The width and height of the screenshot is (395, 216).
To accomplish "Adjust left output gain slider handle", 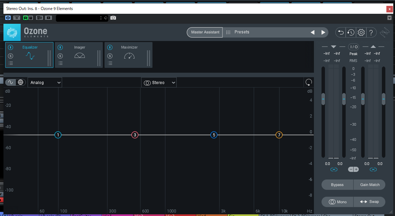I will tap(363, 99).
